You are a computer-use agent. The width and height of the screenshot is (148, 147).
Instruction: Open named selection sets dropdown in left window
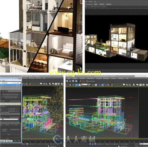[37, 83]
